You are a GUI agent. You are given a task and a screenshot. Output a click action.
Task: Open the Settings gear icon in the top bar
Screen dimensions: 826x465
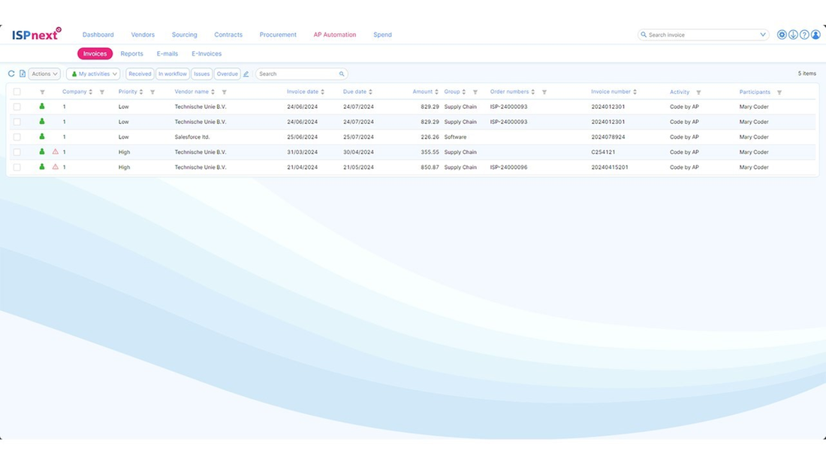pos(782,35)
